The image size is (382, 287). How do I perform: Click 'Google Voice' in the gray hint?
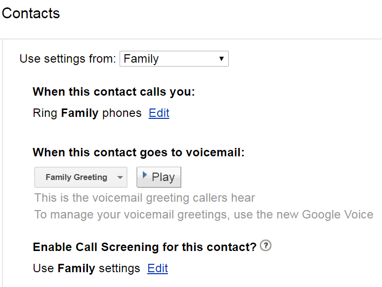coord(338,215)
